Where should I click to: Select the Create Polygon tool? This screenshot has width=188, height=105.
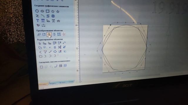(53, 11)
